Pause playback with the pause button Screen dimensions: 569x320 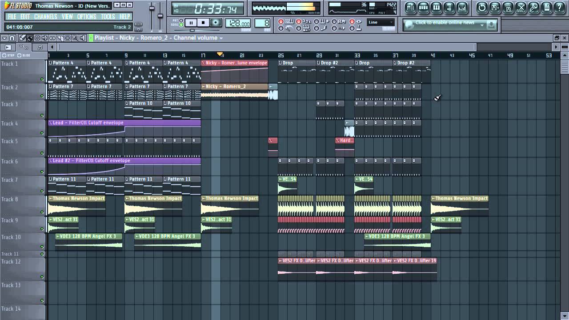191,23
